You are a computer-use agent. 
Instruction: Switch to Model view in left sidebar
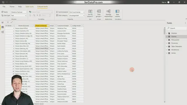[x=3, y=32]
